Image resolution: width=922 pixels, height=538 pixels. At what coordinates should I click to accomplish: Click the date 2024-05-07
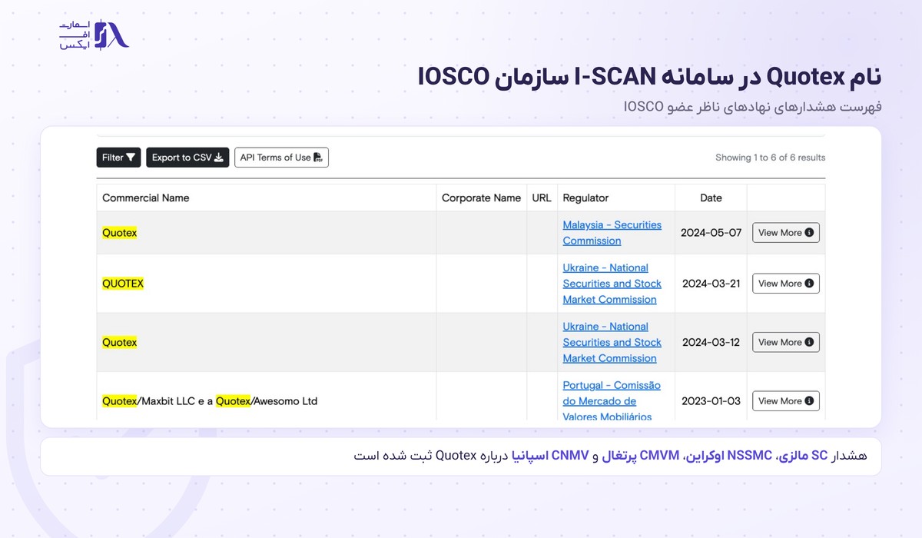coord(711,233)
